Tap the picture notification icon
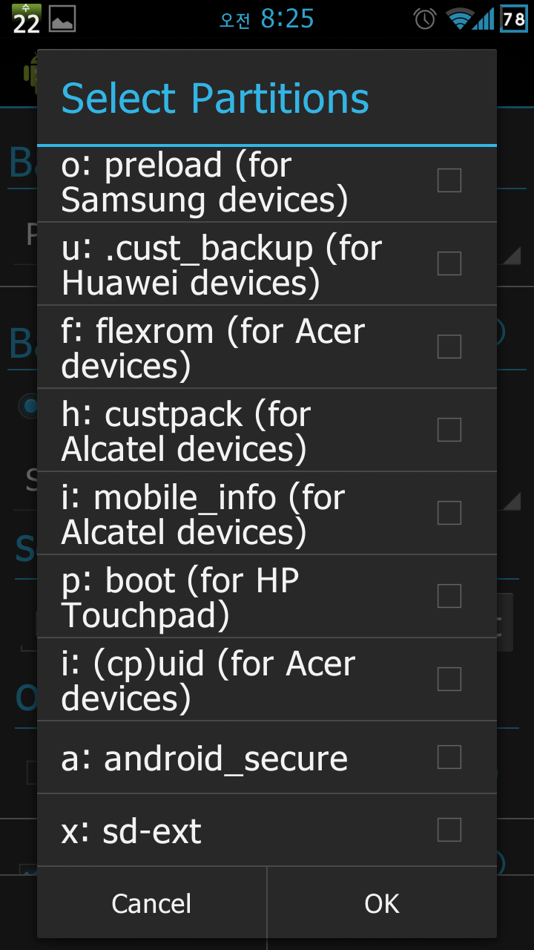Image resolution: width=534 pixels, height=950 pixels. coord(62,19)
